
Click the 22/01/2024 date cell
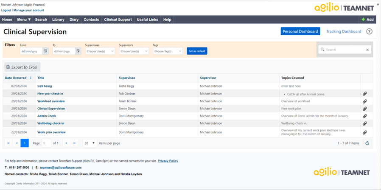tap(19, 132)
